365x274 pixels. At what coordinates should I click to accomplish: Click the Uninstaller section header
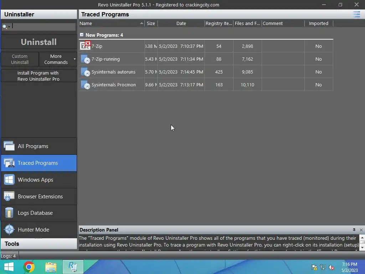pyautogui.click(x=38, y=14)
